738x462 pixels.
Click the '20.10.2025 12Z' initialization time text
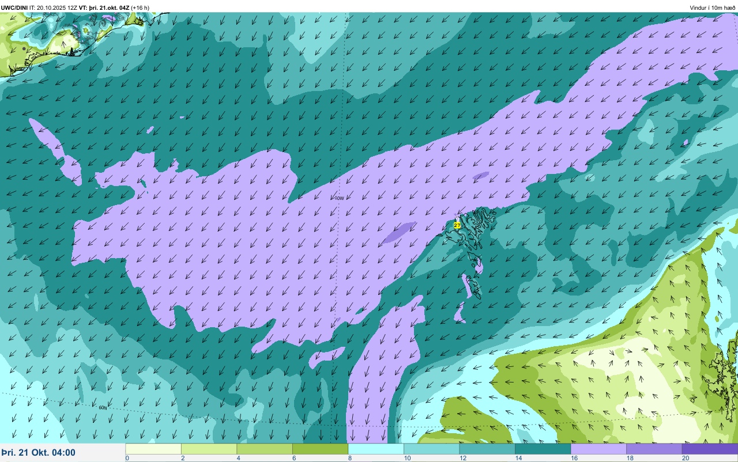tap(57, 7)
